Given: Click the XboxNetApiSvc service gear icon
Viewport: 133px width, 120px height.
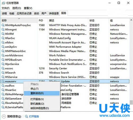Looking at the screenshot, I should click(3, 103).
